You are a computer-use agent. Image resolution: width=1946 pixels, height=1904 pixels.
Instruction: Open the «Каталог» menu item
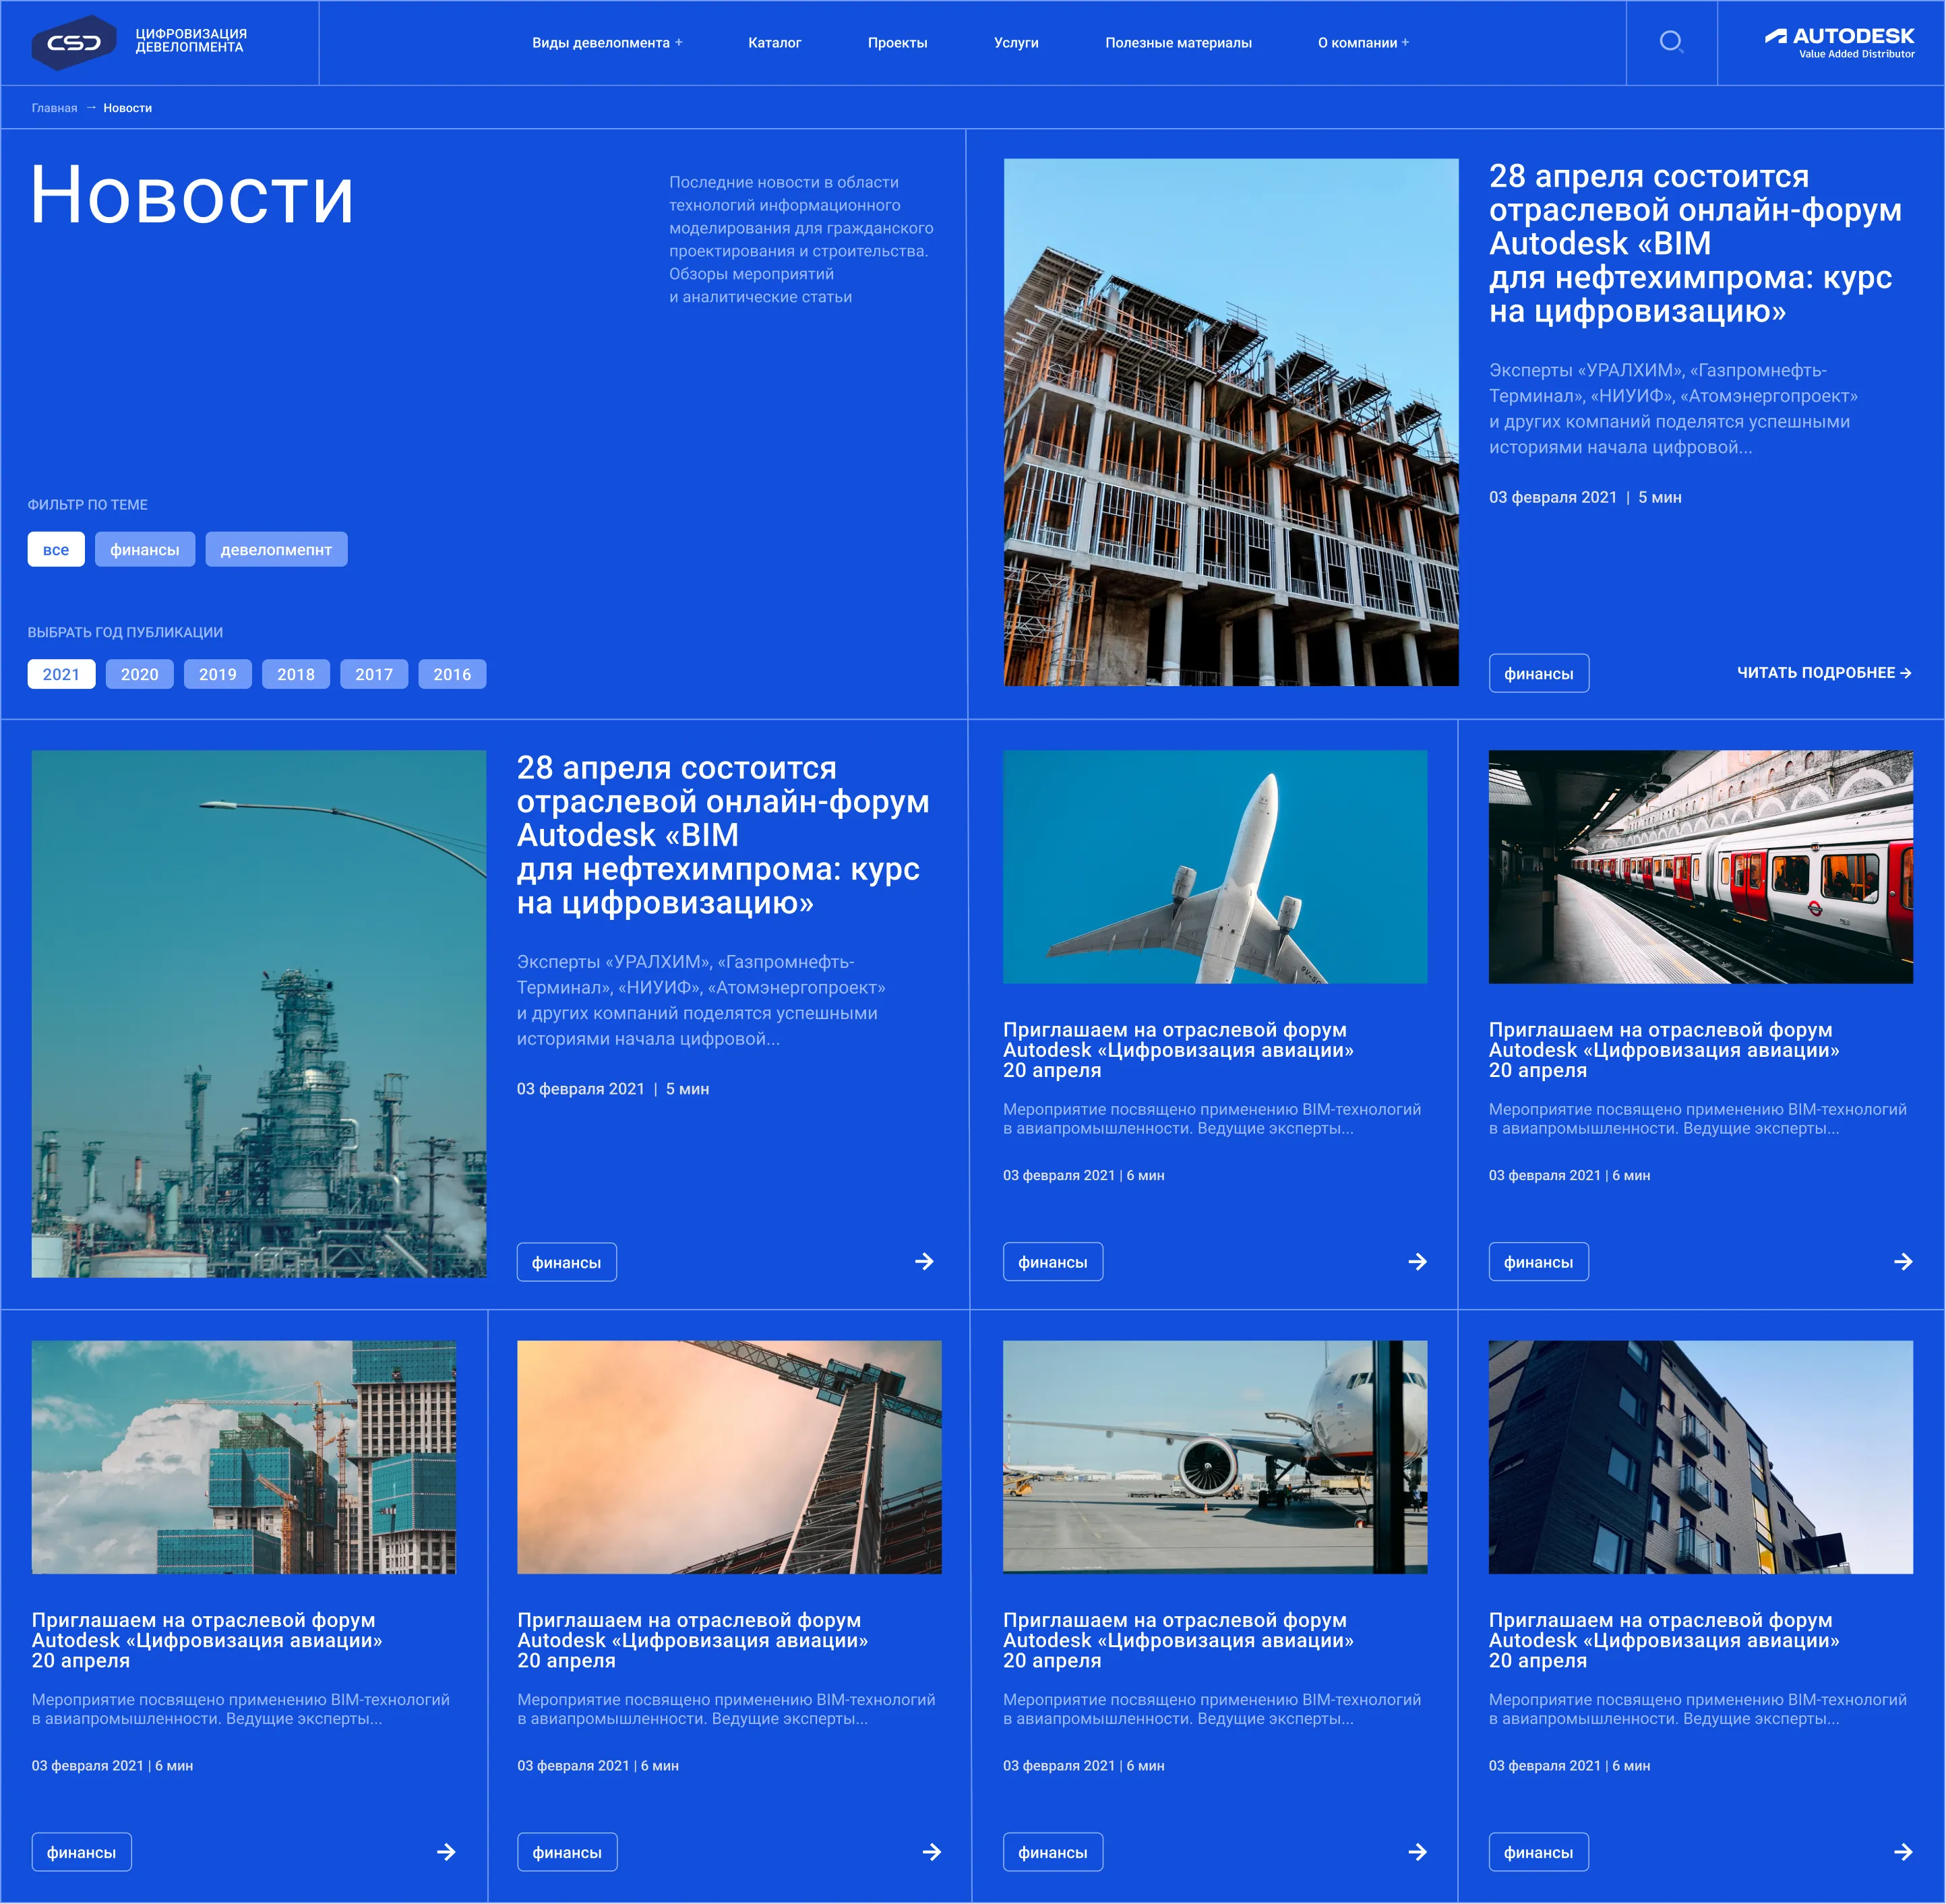(774, 43)
